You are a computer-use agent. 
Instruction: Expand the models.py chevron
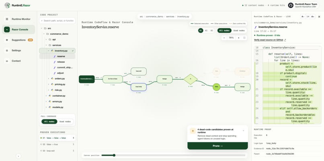[46, 107]
